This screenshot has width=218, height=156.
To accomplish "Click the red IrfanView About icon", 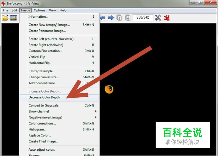I will click(167, 18).
